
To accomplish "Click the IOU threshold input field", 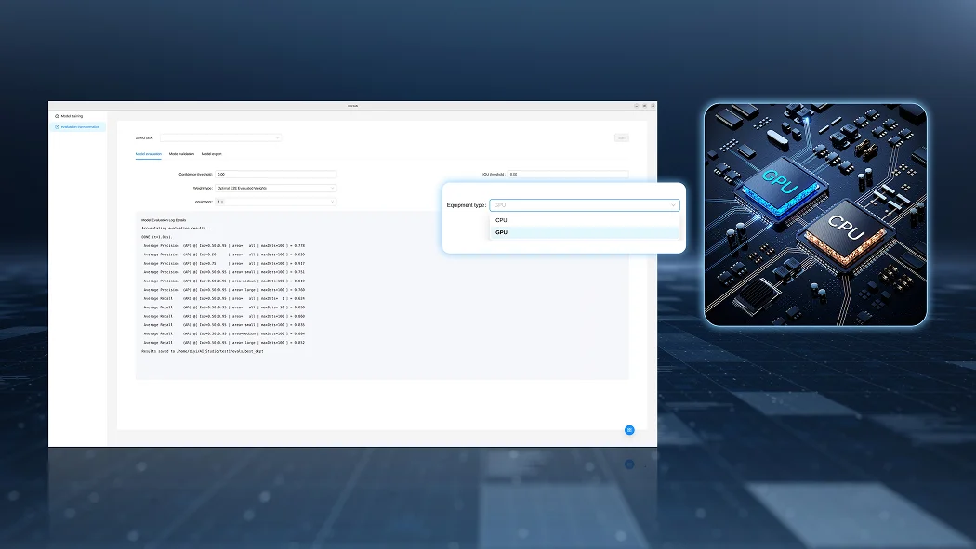I will point(568,174).
